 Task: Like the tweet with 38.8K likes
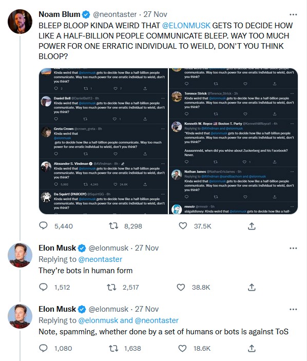[x=181, y=287]
